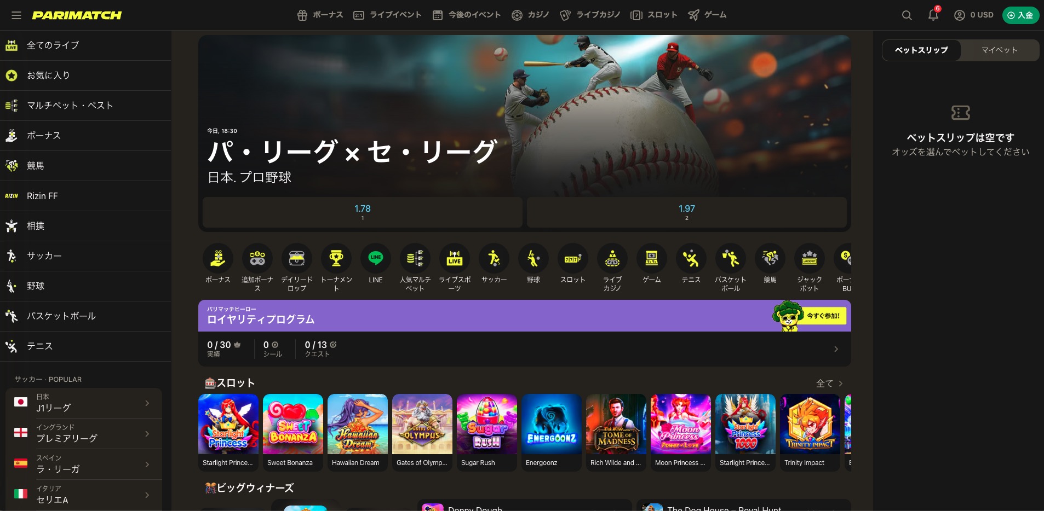Open ボーナス in left sidebar

point(85,136)
